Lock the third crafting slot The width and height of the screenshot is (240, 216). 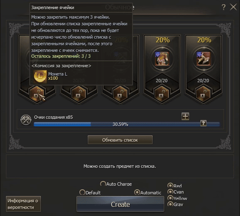120,94
